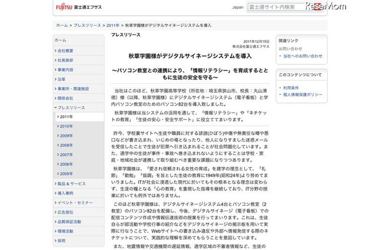Go to ホーム in breadcrumb trail
This screenshot has width=382, height=250.
62,25
